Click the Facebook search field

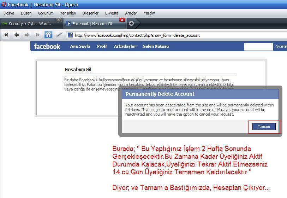click(258, 47)
